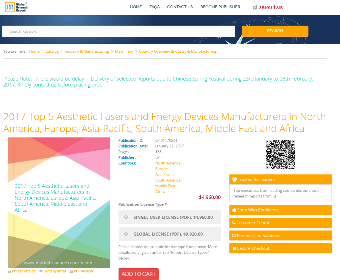Expand the Personalized Solutions panel

click(281, 236)
